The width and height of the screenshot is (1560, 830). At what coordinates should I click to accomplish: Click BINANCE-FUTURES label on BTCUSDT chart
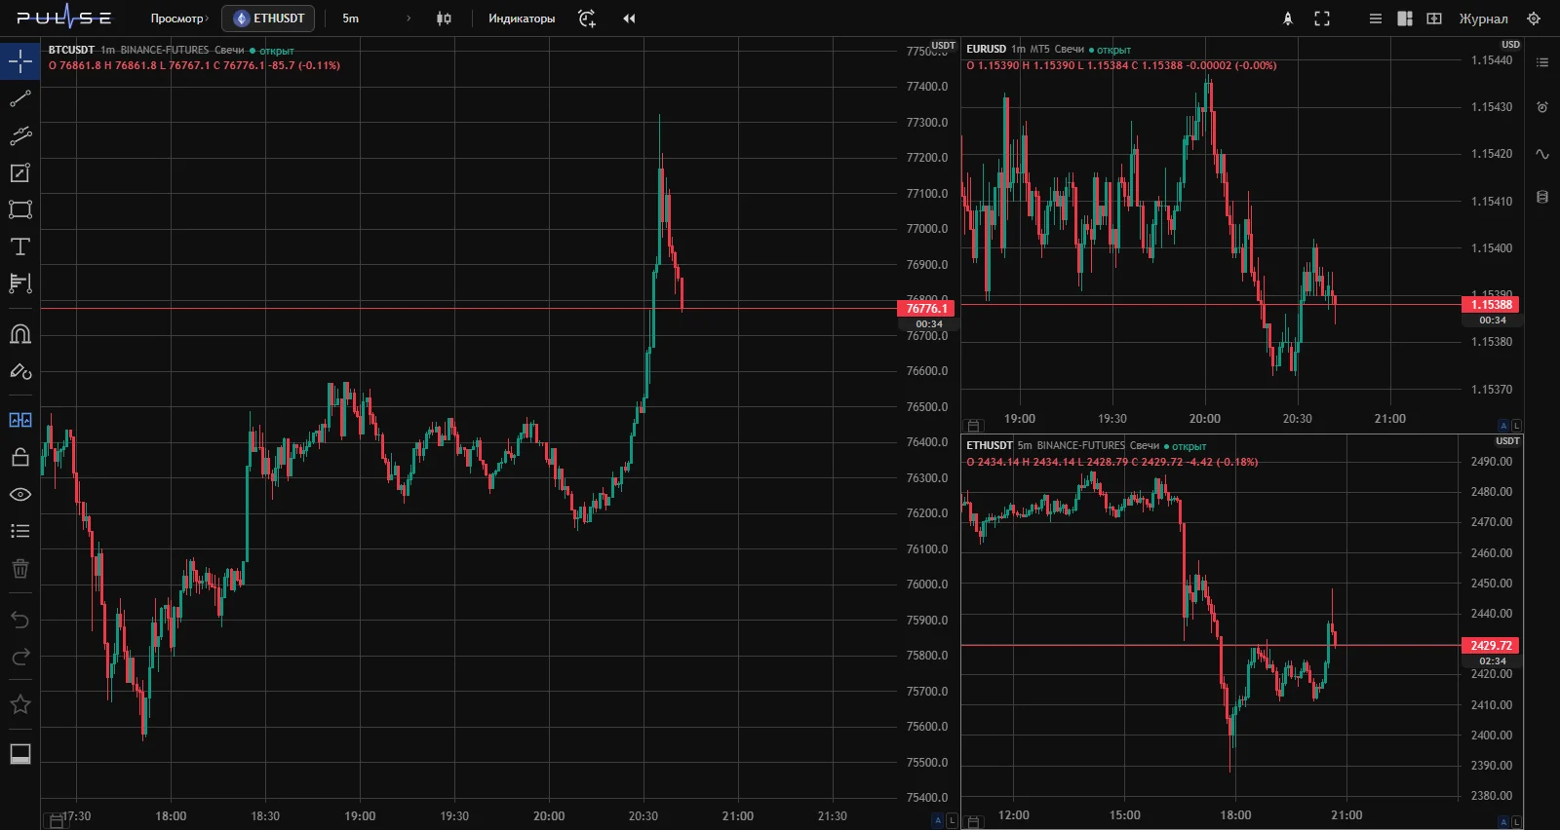click(x=165, y=50)
